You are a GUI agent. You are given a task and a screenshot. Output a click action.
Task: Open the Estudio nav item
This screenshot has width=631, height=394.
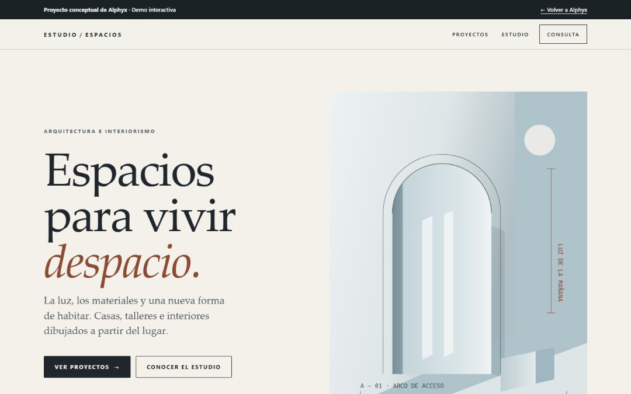click(x=515, y=34)
